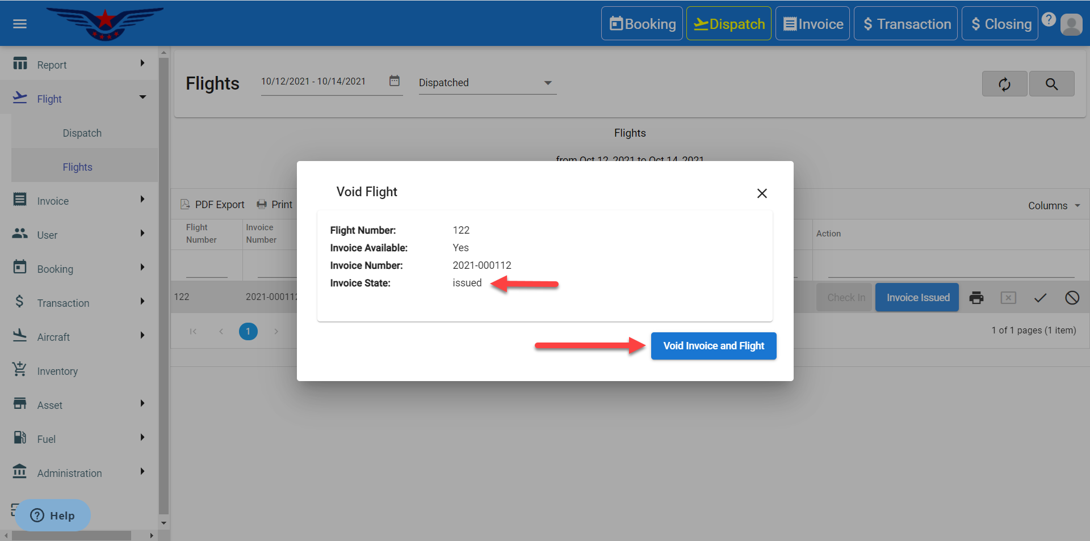Expand the Columns dropdown
This screenshot has height=541, width=1090.
[x=1054, y=206]
